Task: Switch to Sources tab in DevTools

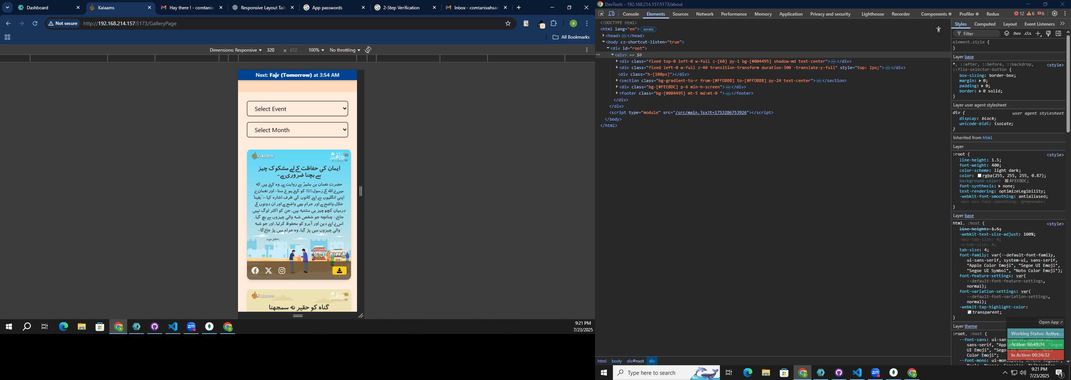Action: [680, 14]
